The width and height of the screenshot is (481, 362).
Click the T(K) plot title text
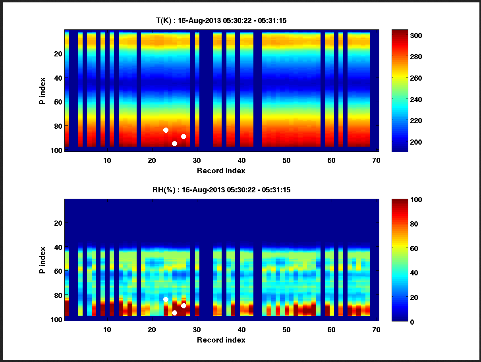[221, 21]
